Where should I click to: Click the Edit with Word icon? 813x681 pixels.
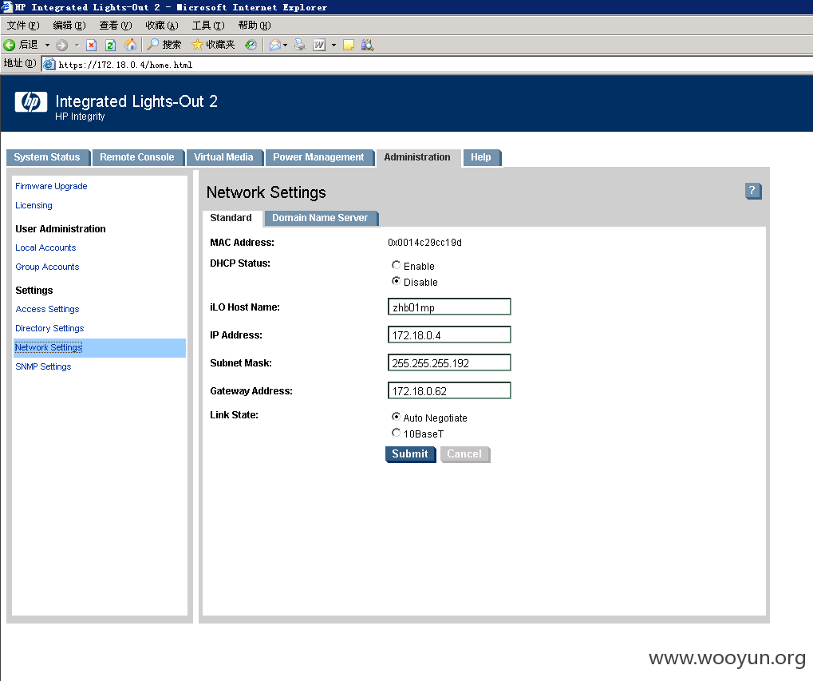click(319, 46)
